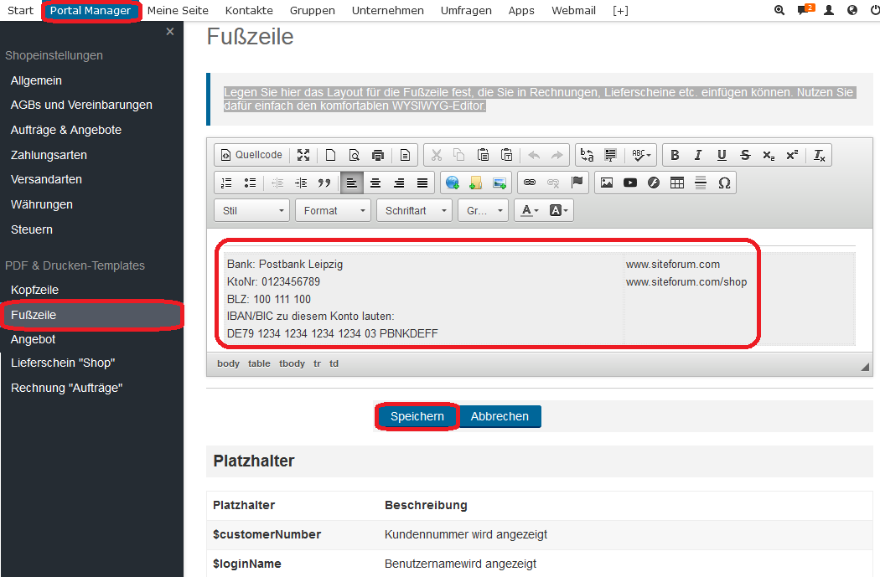Image resolution: width=880 pixels, height=577 pixels.
Task: Click Abbrechen button
Action: coord(500,416)
